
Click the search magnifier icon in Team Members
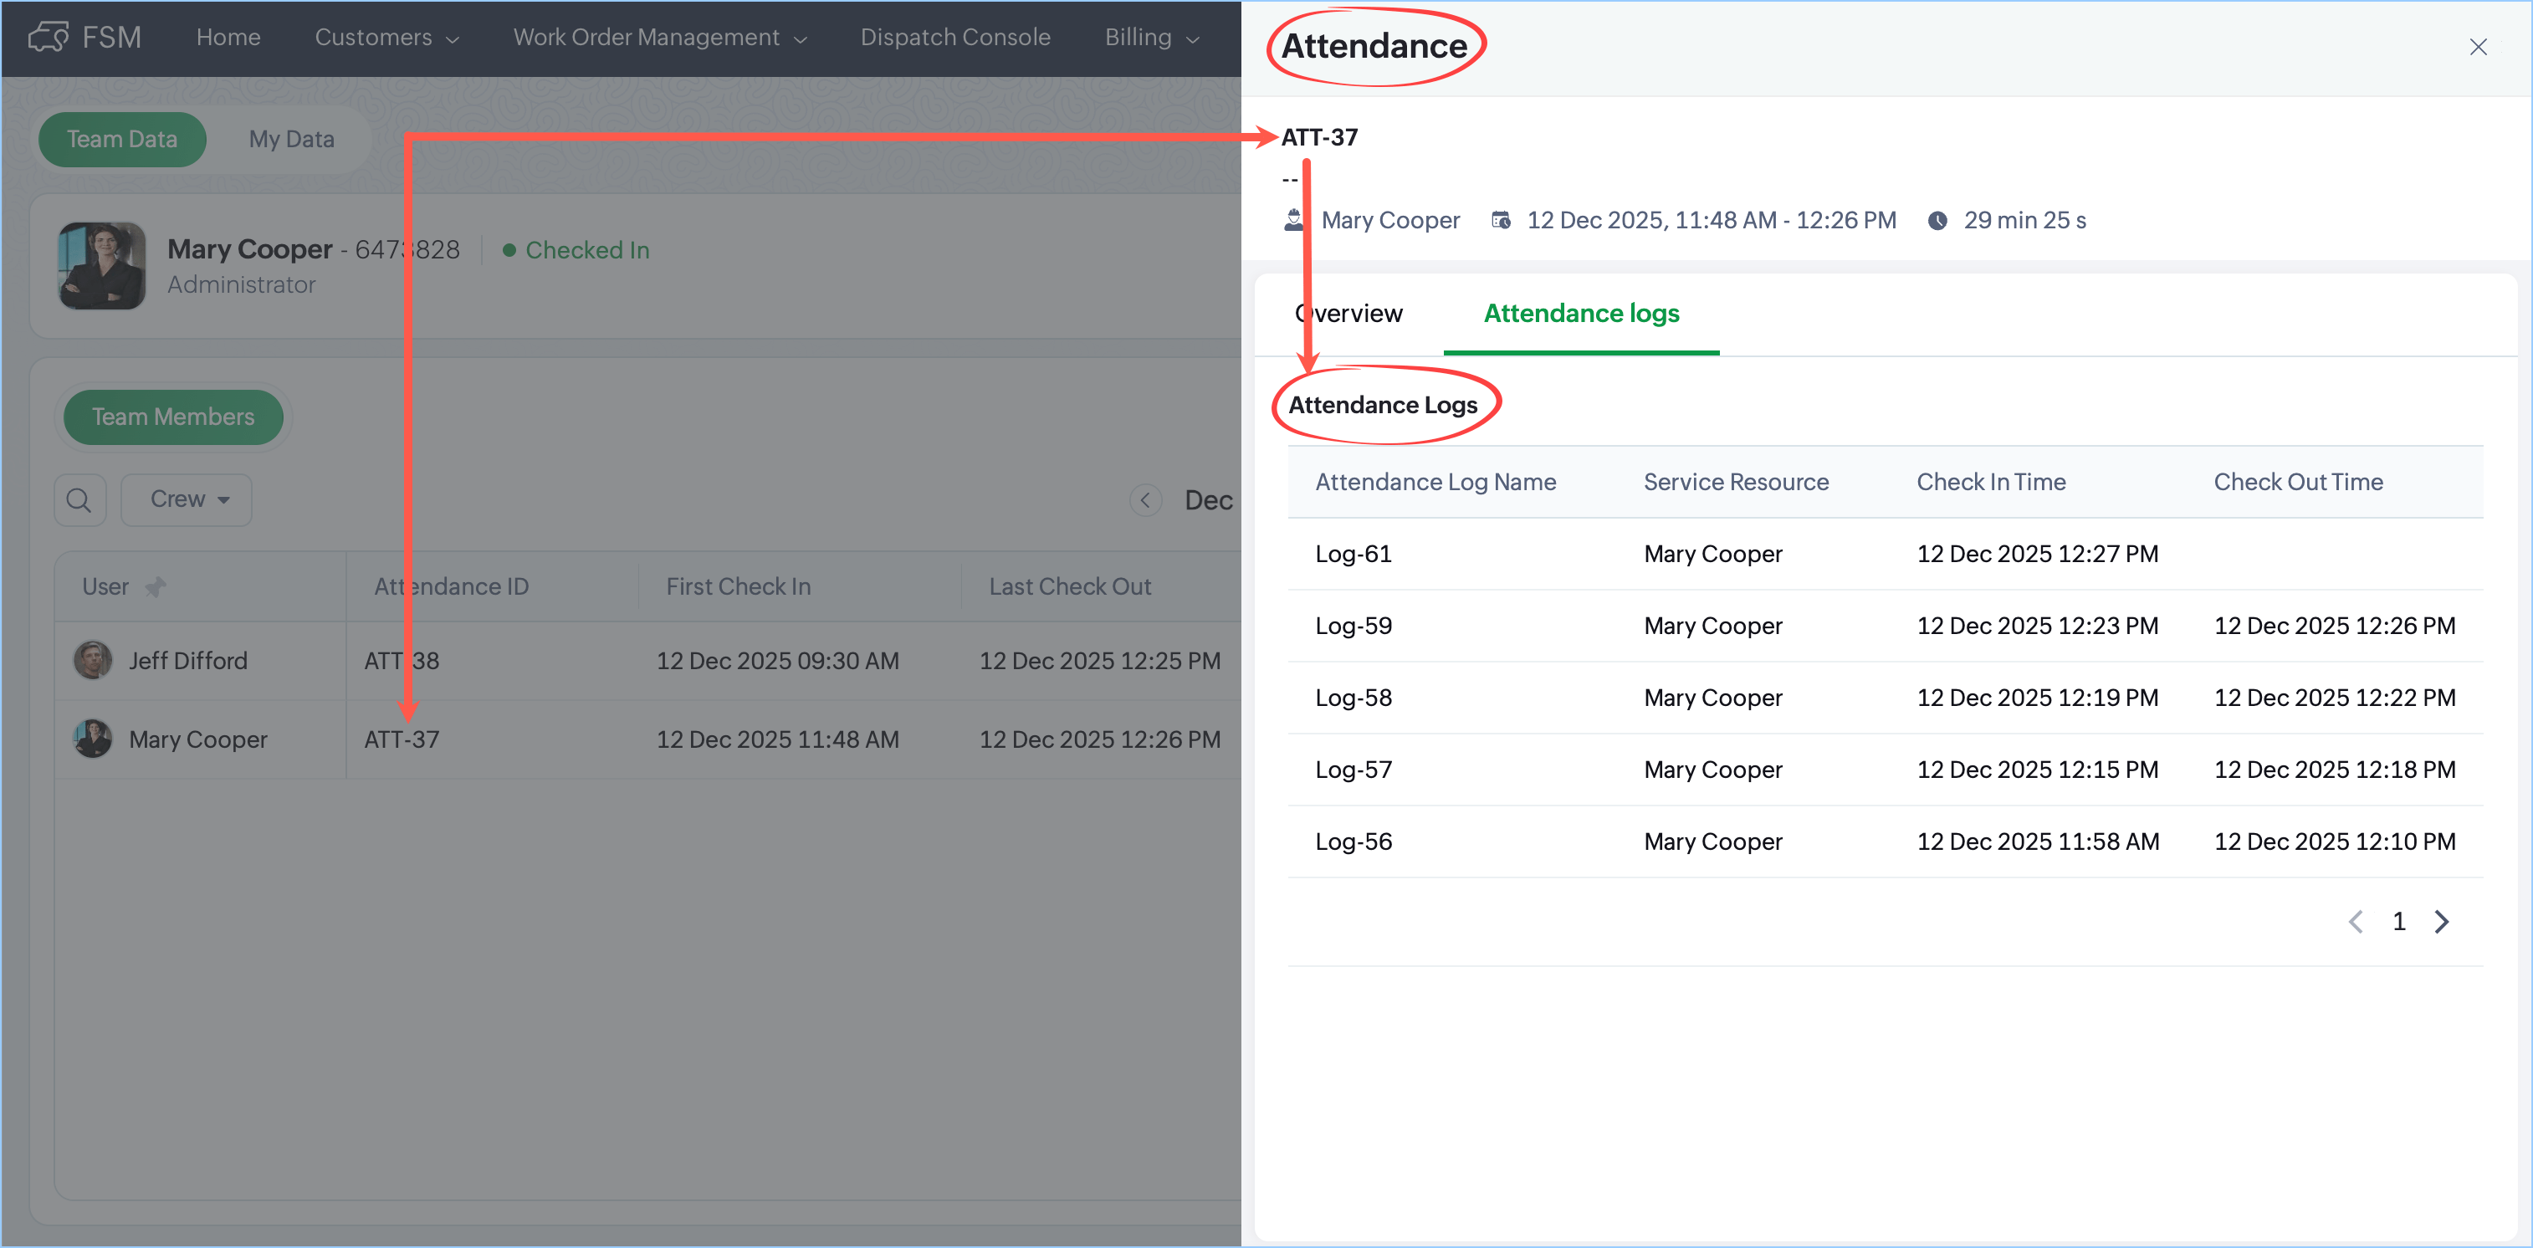[x=79, y=500]
